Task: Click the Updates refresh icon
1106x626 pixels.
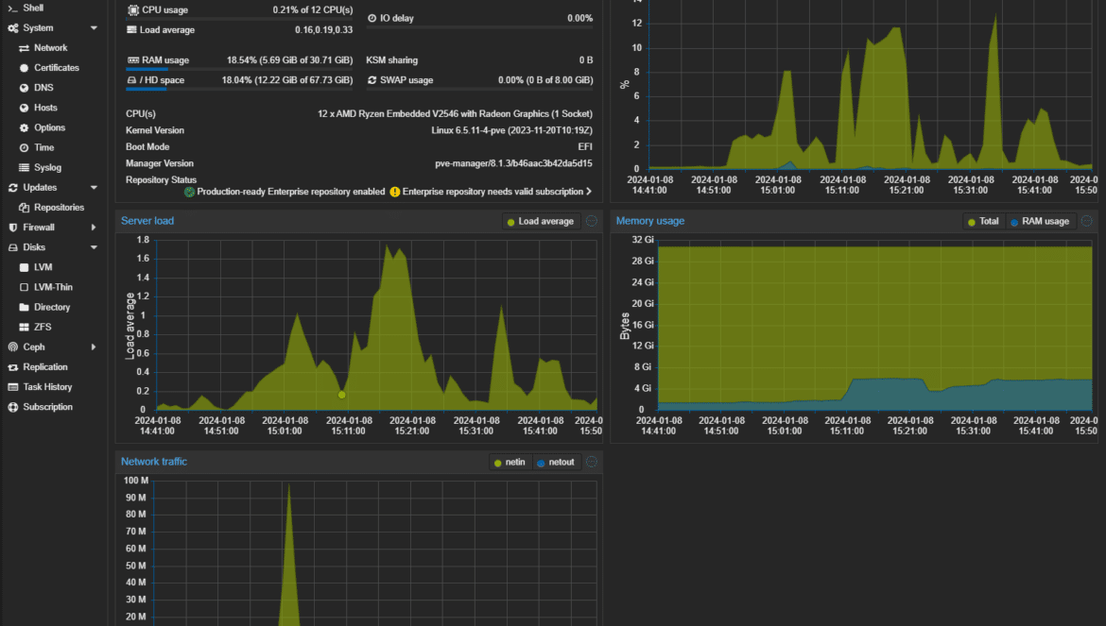Action: (x=12, y=188)
